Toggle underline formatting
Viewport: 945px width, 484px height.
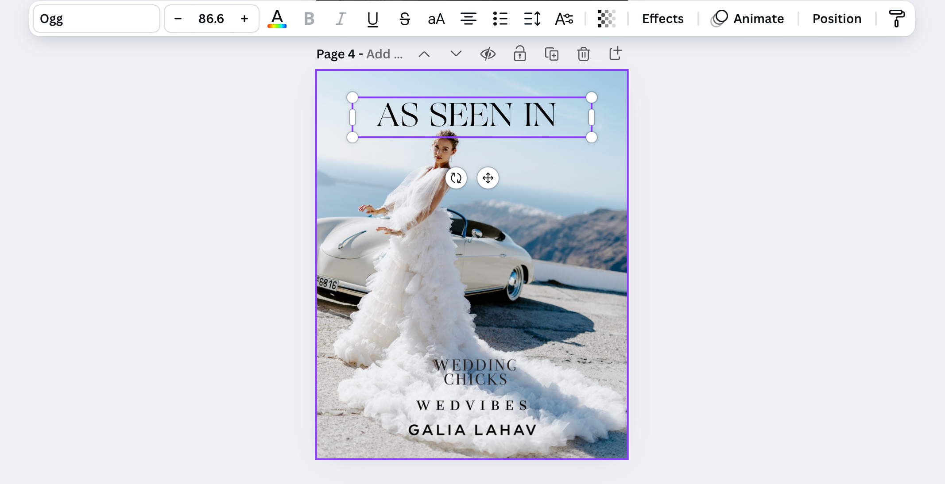[x=373, y=19]
